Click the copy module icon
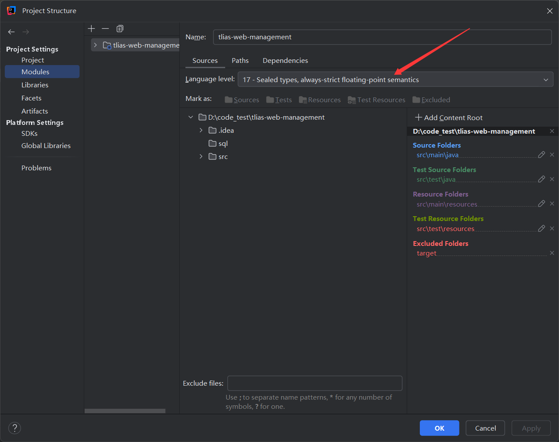Screen dimensions: 559x442 pyautogui.click(x=120, y=28)
